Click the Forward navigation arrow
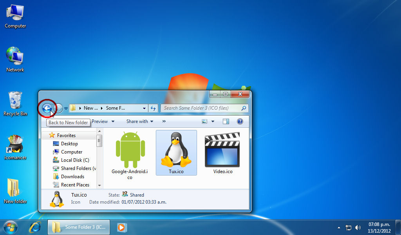401x235 pixels. point(58,108)
